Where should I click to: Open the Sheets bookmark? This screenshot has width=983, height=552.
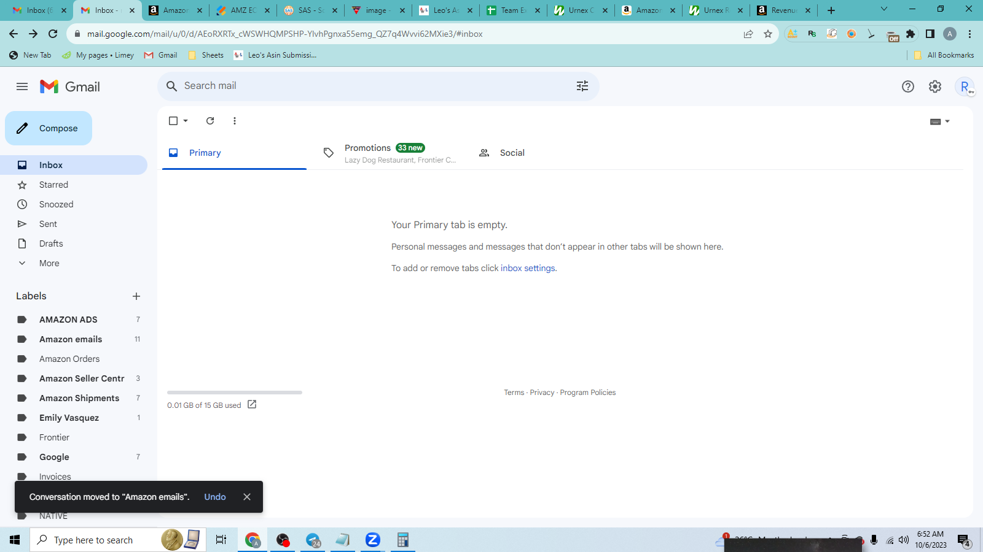tap(206, 55)
